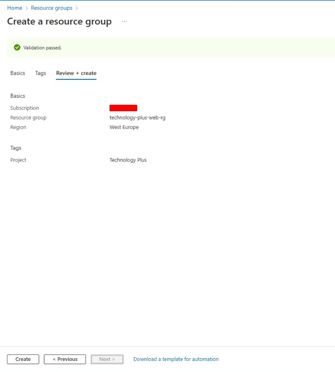Click the disabled Next button
Image resolution: width=335 pixels, height=372 pixels.
[x=107, y=359]
